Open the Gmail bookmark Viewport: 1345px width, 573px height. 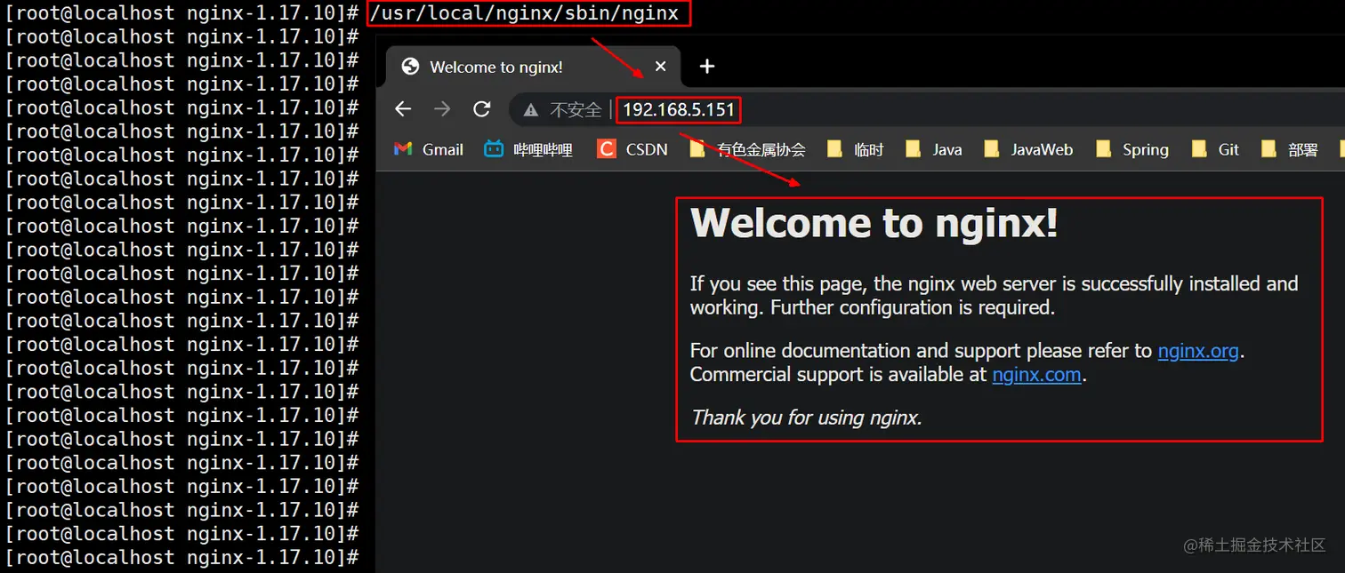(x=429, y=149)
